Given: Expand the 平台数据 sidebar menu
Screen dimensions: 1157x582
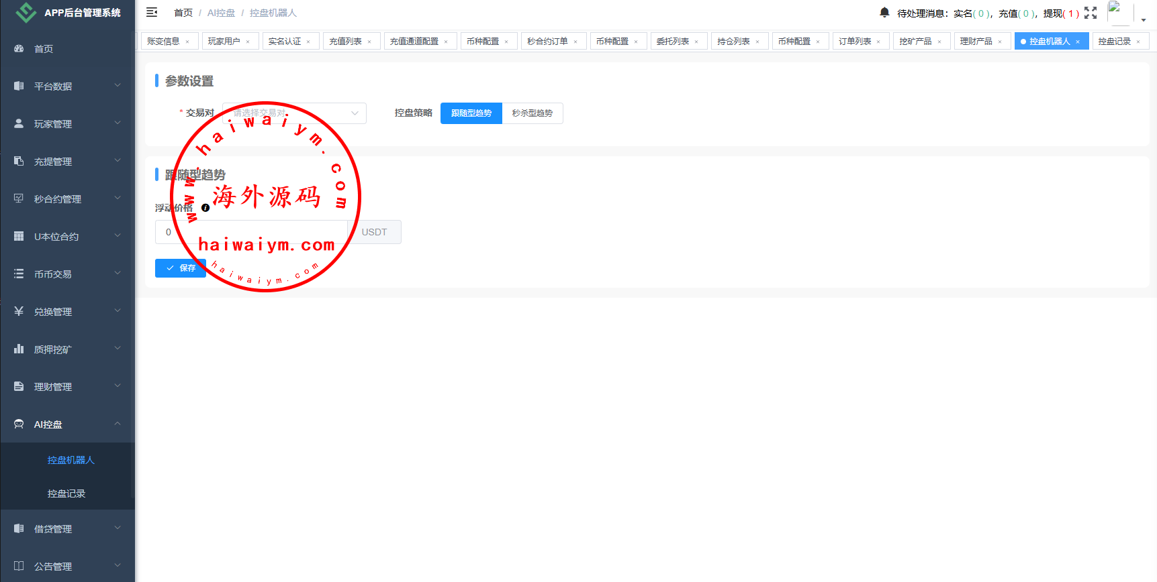Looking at the screenshot, I should pos(67,86).
